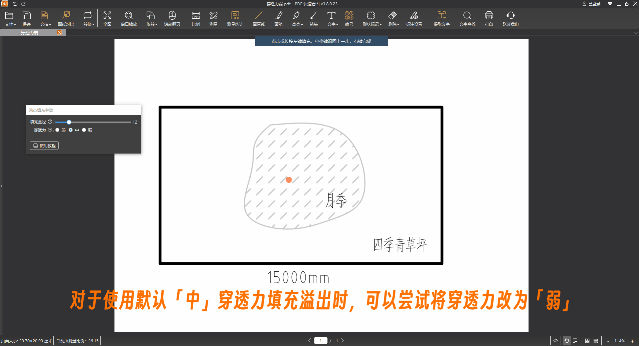The height and width of the screenshot is (346, 639).
Task: Click the 使用教程 tutorial button
Action: 44,146
